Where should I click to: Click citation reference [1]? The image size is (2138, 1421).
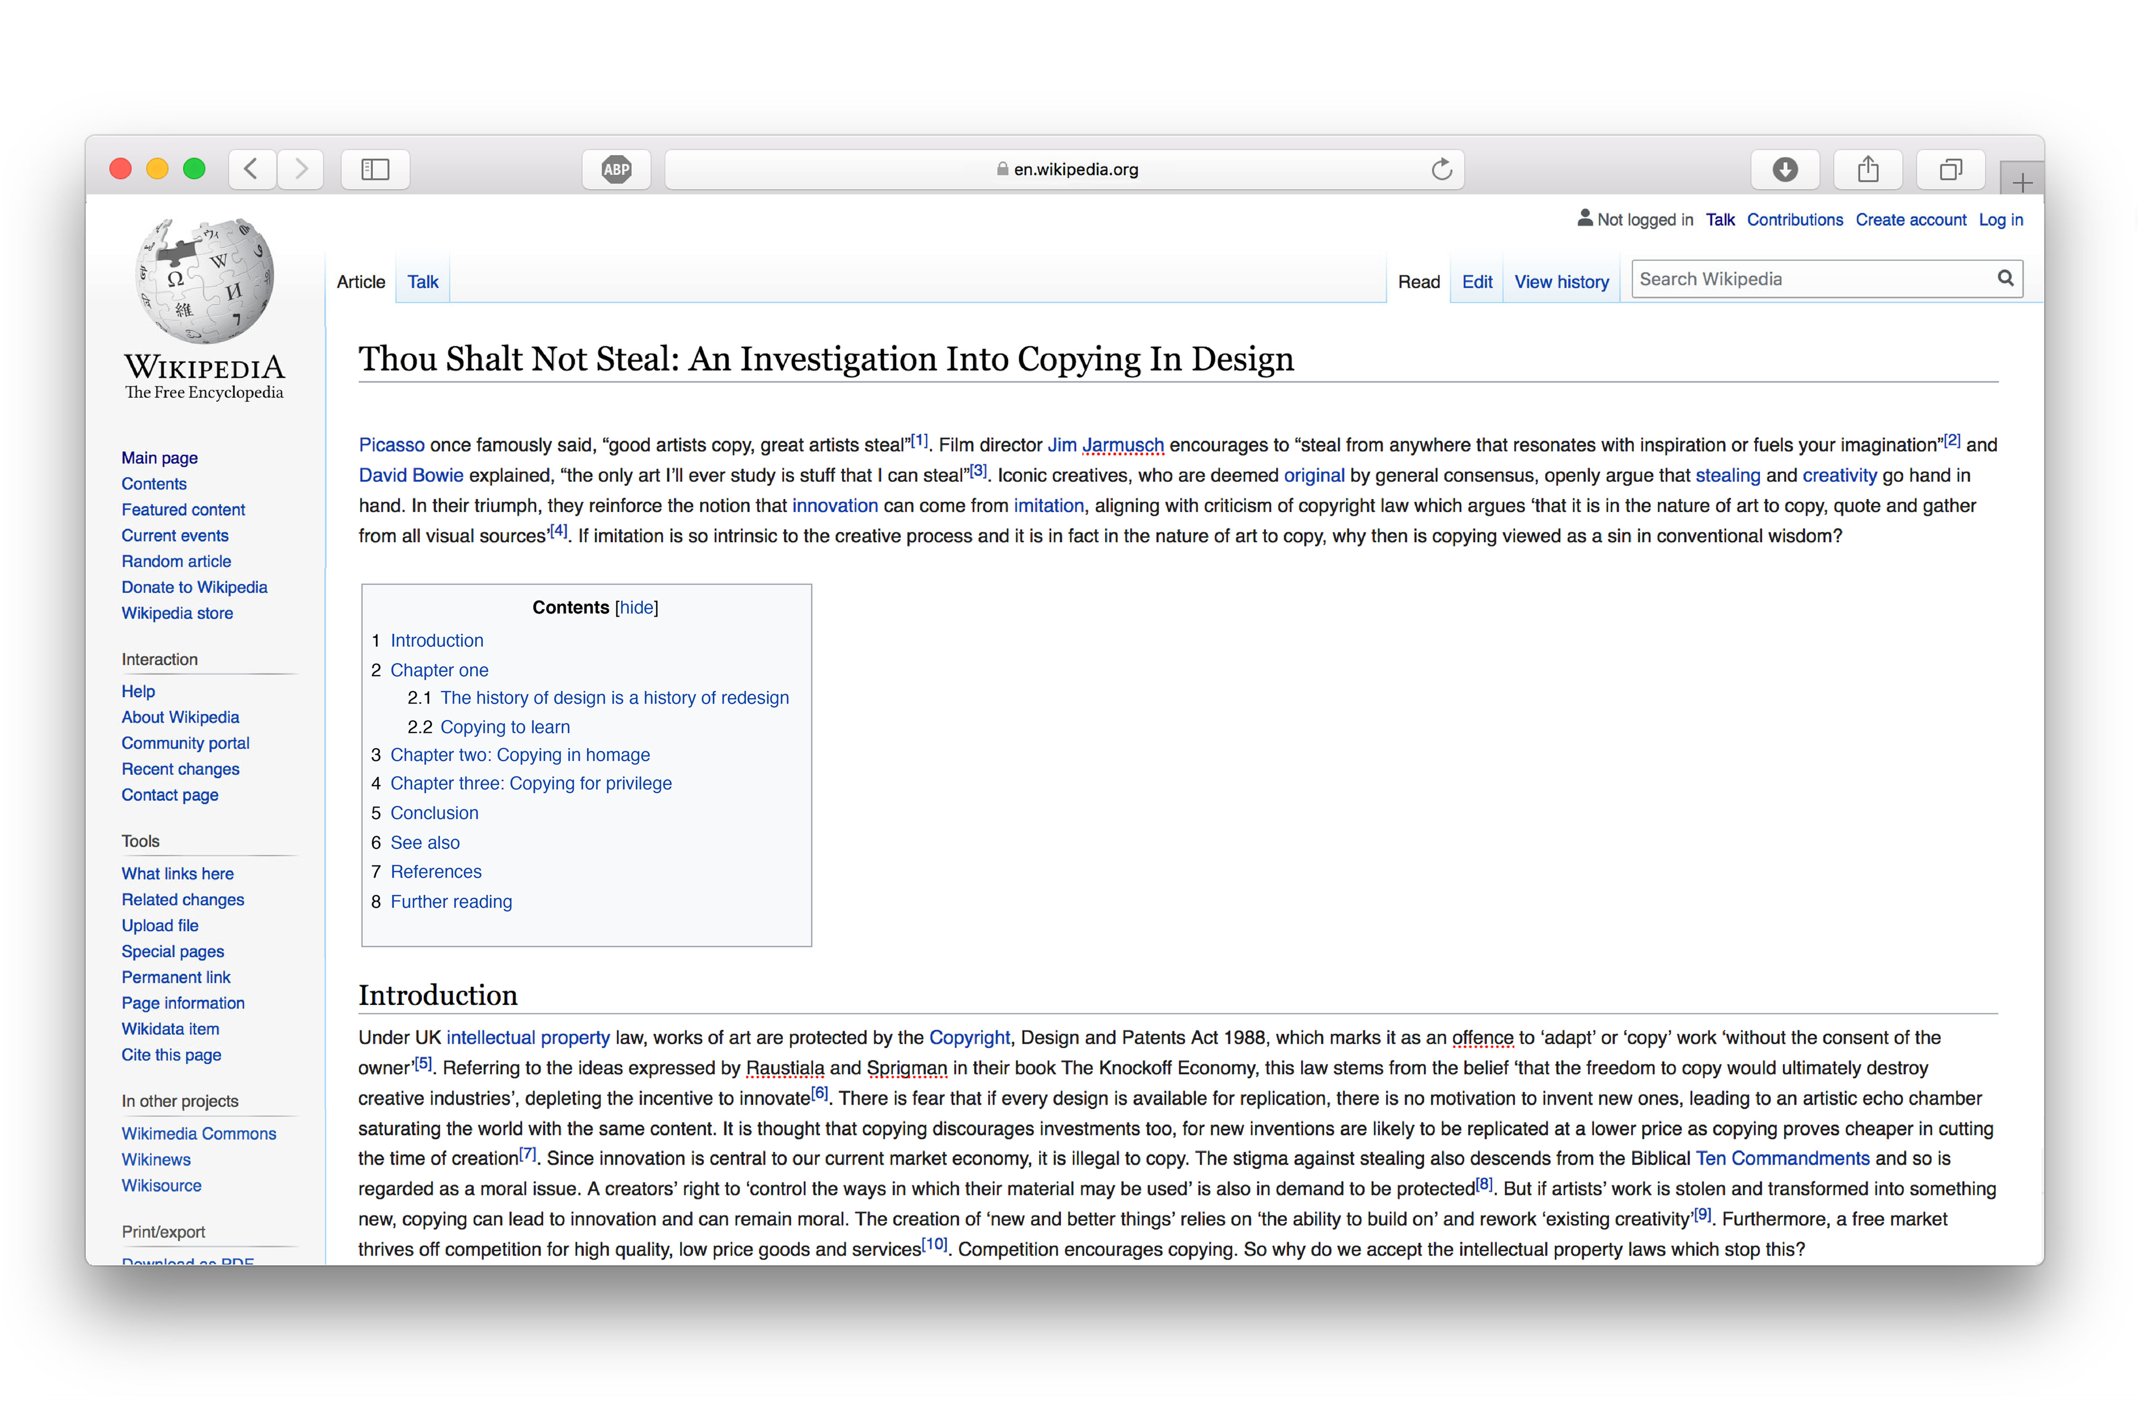[x=919, y=440]
